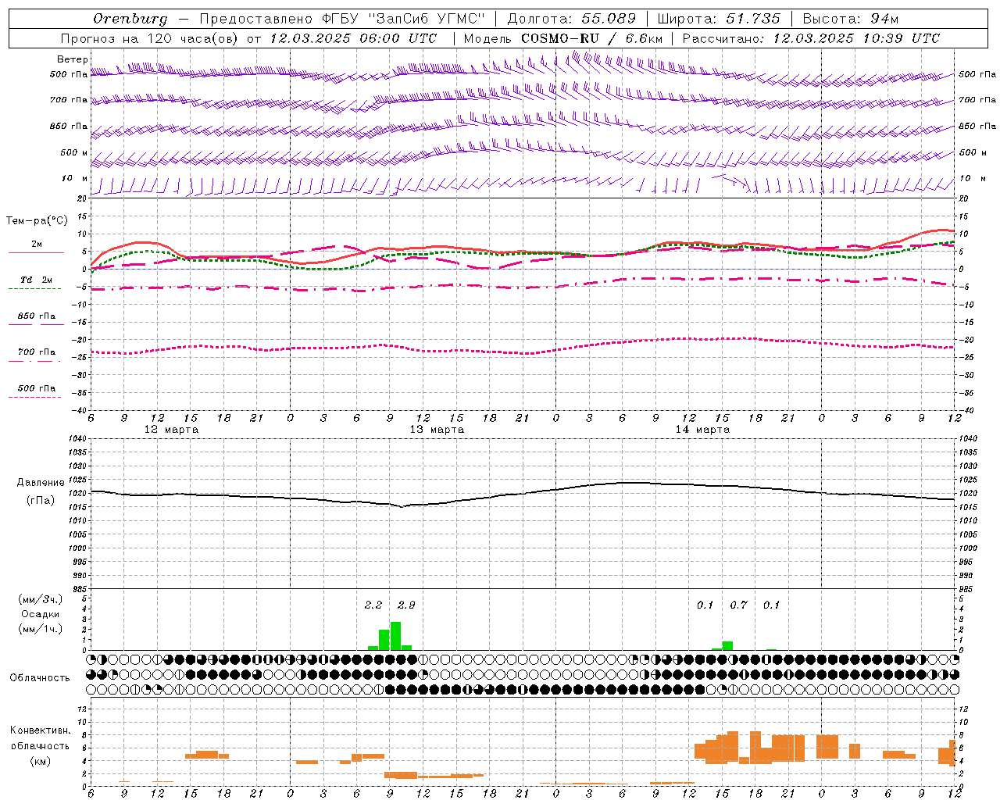Click the "10 м" wind level label on left

[74, 178]
